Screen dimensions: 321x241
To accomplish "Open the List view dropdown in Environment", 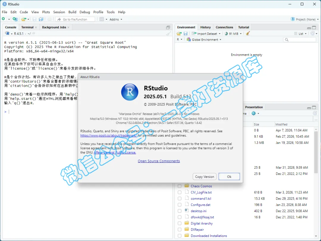I will pyautogui.click(x=300, y=34).
